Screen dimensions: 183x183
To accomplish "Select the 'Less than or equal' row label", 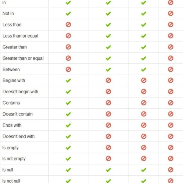I will pos(20,36).
